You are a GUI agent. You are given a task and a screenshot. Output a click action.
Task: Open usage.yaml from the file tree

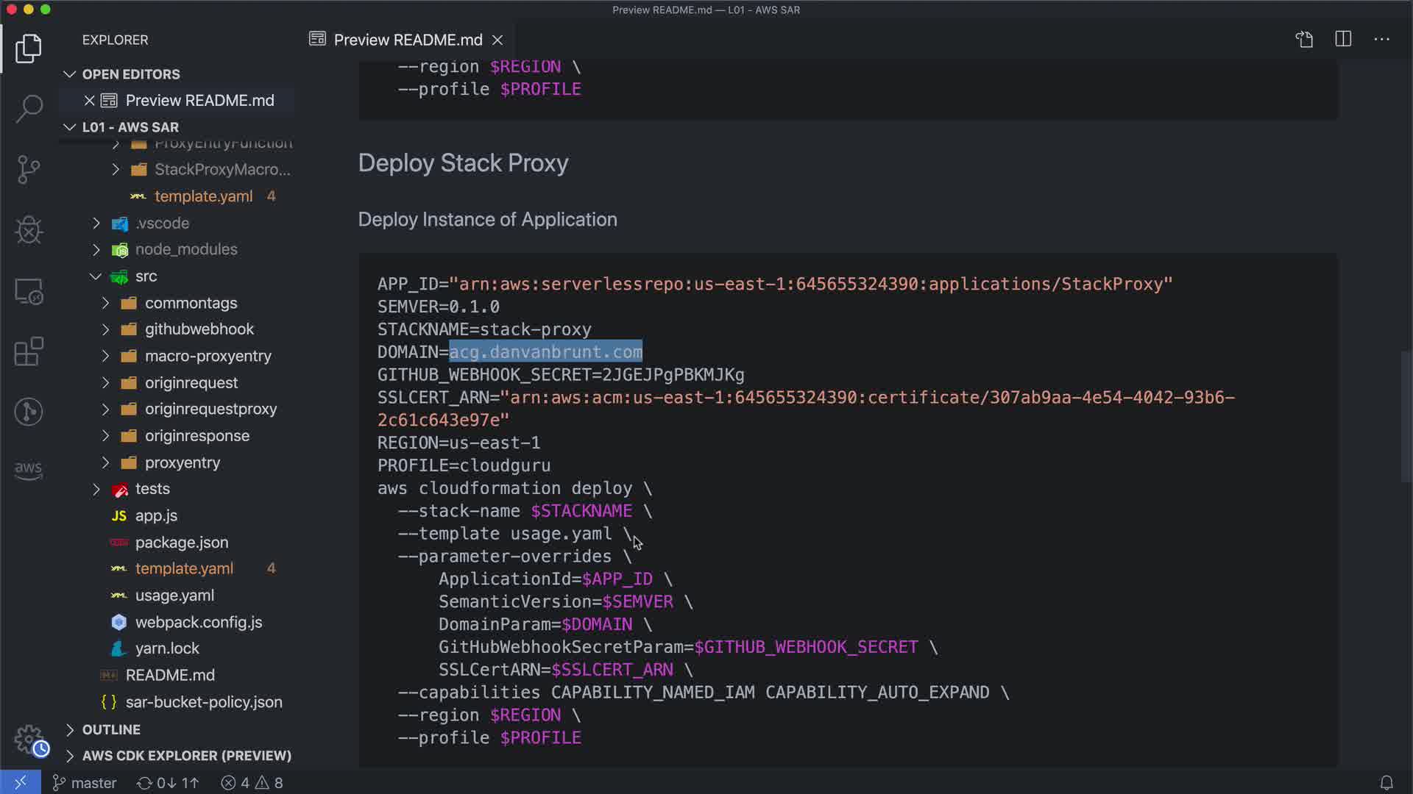click(174, 595)
